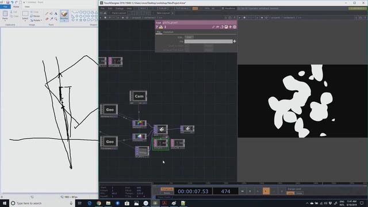The image size is (368, 207).
Task: Click the file browse plus button
Action: pyautogui.click(x=235, y=41)
